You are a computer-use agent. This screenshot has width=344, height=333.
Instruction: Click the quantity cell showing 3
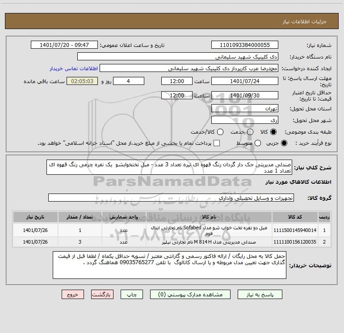tap(80, 242)
